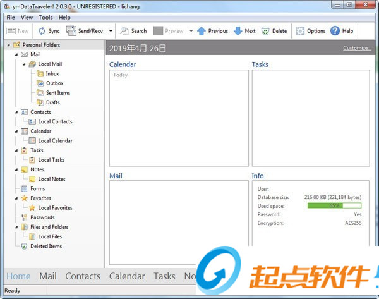
Task: Click the New item toolbar icon
Action: (x=11, y=31)
